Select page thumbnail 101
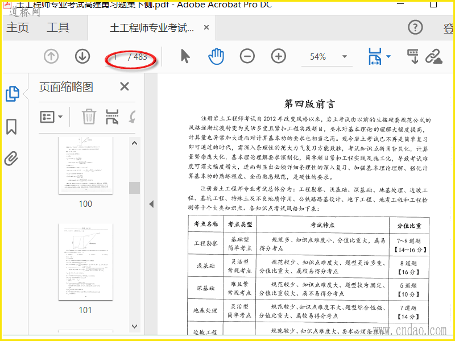The image size is (455, 341). tap(85, 262)
